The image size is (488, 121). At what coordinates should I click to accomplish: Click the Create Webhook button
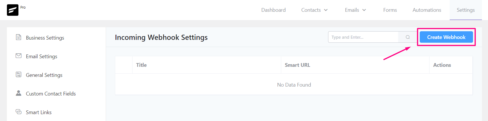(x=446, y=37)
